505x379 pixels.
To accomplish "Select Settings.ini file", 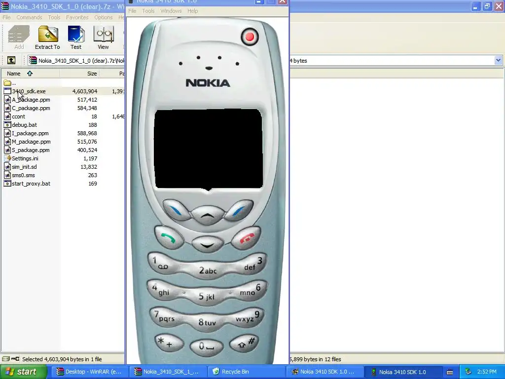I will click(x=21, y=158).
